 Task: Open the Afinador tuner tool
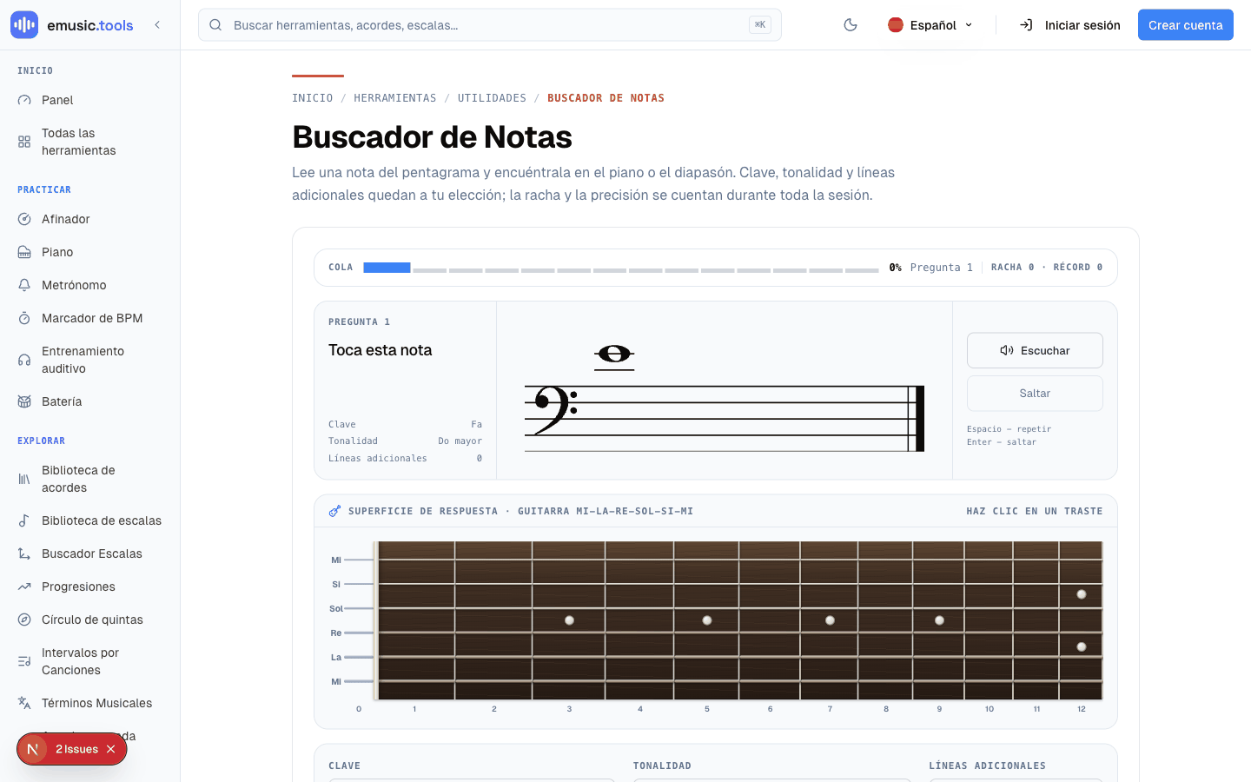coord(90,219)
